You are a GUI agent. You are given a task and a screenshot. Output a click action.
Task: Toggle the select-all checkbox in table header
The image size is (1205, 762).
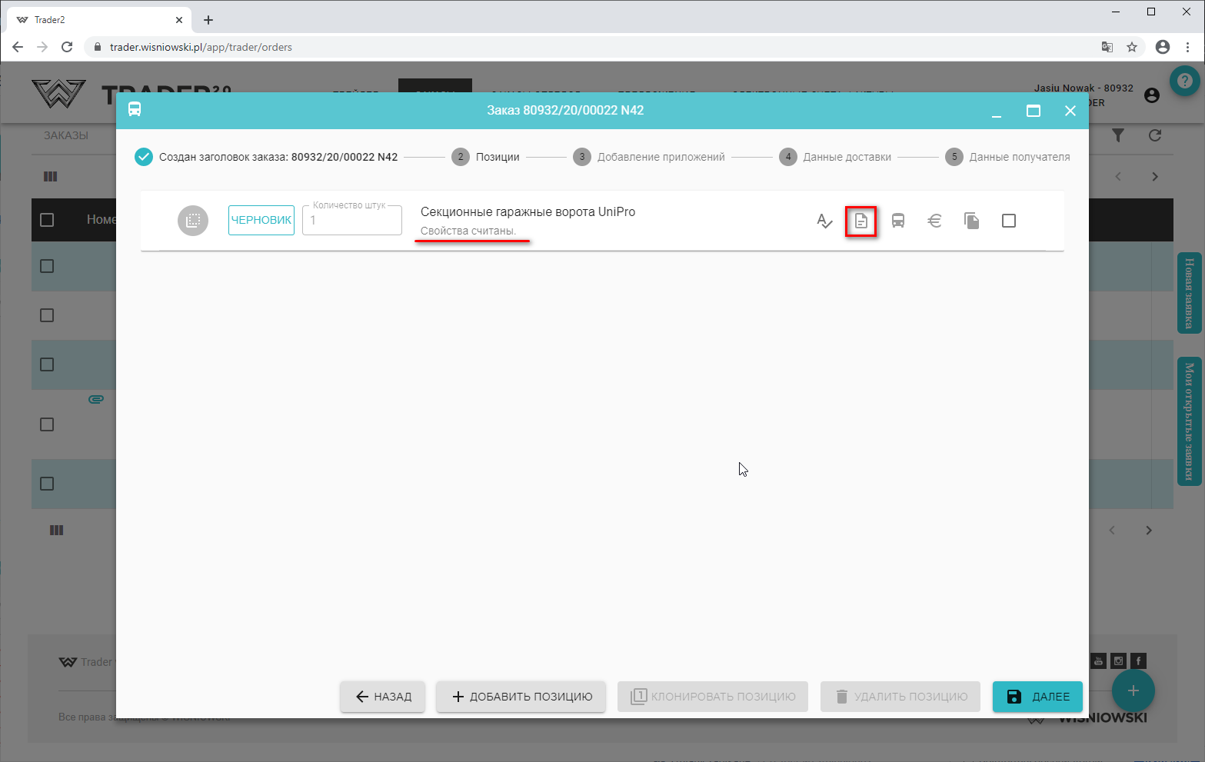[47, 220]
